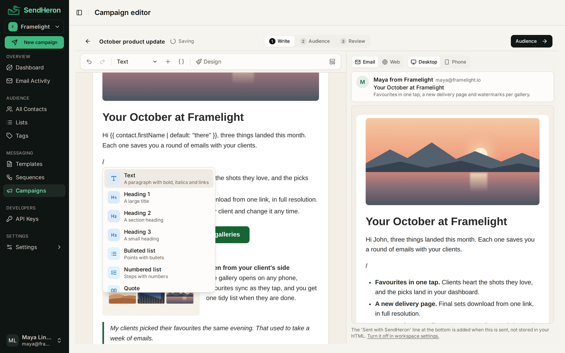Switch preview to Phone
The image size is (565, 353).
click(x=455, y=62)
